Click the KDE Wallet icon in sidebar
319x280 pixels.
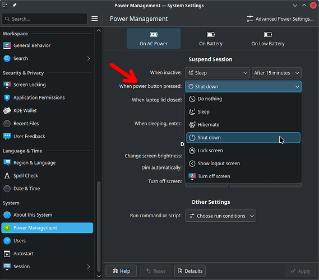(x=7, y=111)
